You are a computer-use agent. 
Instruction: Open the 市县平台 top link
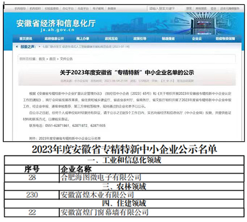tap(83, 8)
